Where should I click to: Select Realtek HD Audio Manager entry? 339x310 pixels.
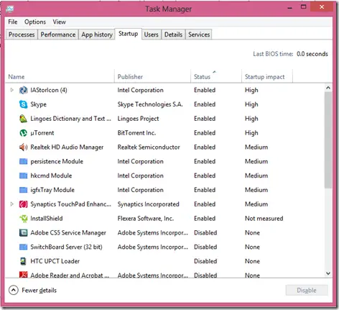coord(67,147)
